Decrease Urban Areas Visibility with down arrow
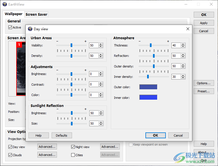 [101, 46]
